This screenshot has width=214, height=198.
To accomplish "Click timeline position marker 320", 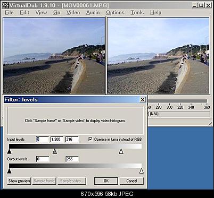I will (x=180, y=107).
